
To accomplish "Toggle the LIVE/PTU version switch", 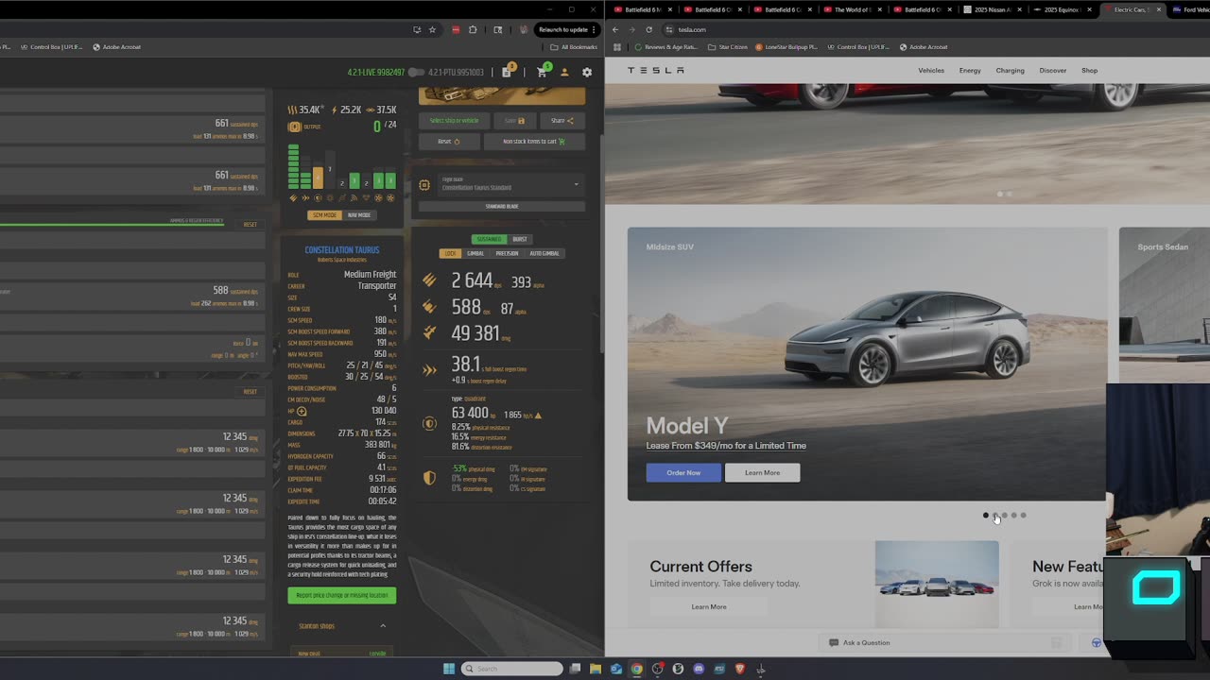I will tap(416, 73).
